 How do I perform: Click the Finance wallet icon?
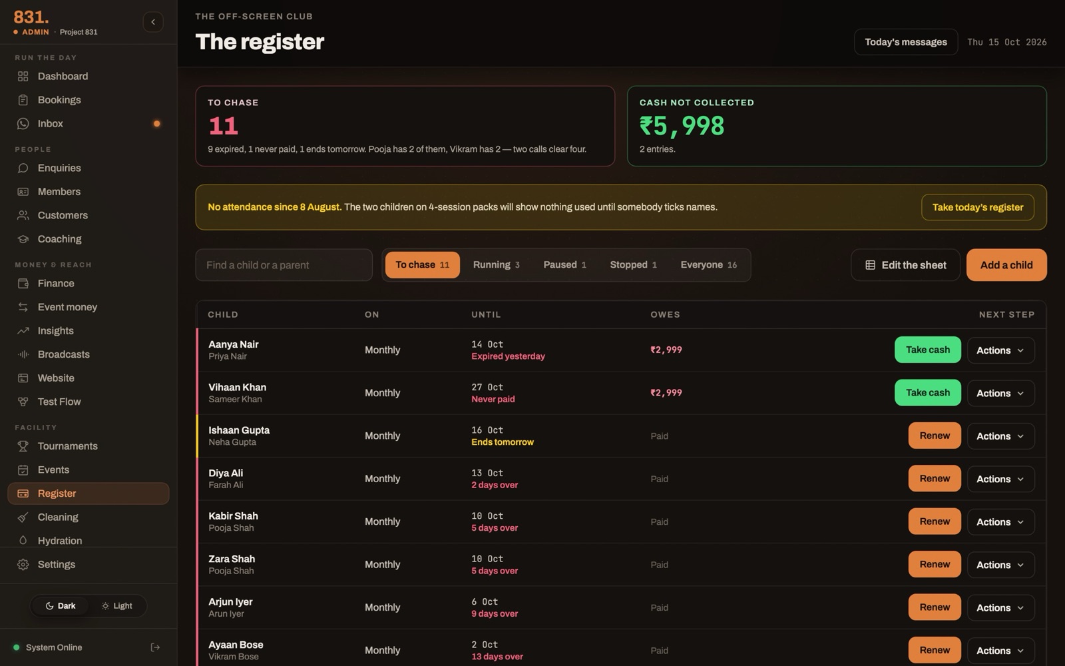point(23,284)
